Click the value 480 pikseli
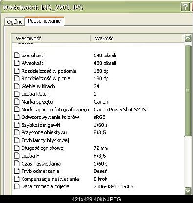Screen dimensions: 193x203 (105, 63)
